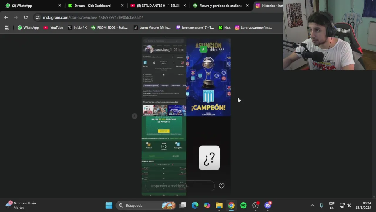This screenshot has width=376, height=212.
Task: Open the volume speaker tray icon
Action: tap(349, 205)
